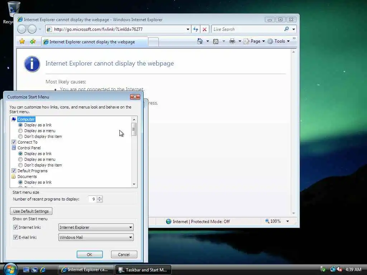
Task: Open the Windows Mail e-mail dropdown
Action: tap(96, 237)
